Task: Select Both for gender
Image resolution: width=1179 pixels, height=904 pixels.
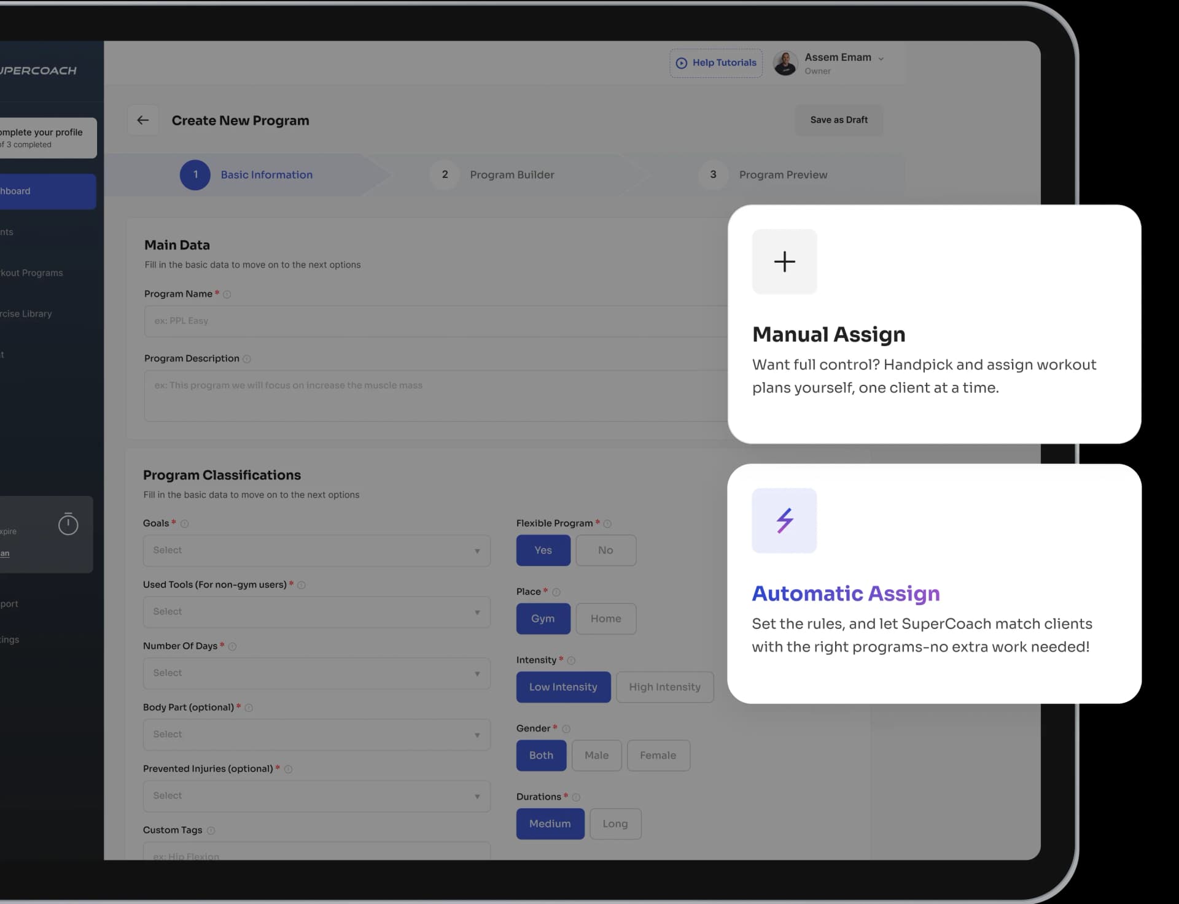Action: [x=541, y=755]
